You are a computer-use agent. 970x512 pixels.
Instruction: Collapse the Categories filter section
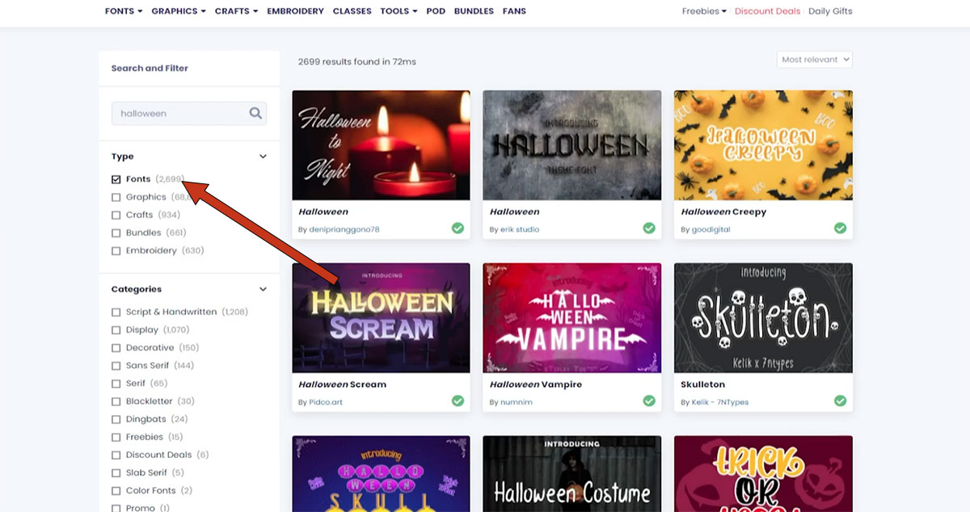click(x=263, y=288)
